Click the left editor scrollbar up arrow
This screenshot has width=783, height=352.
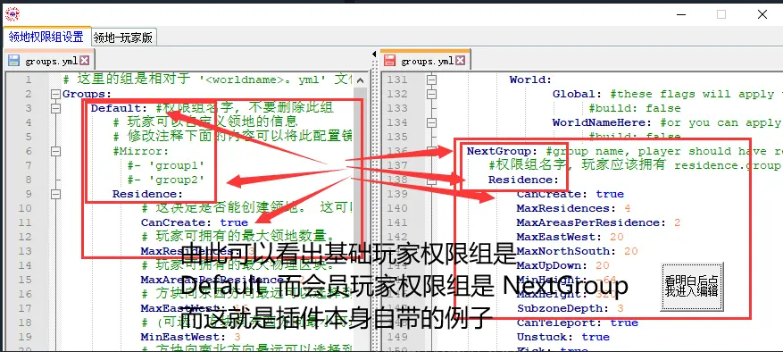pos(360,80)
